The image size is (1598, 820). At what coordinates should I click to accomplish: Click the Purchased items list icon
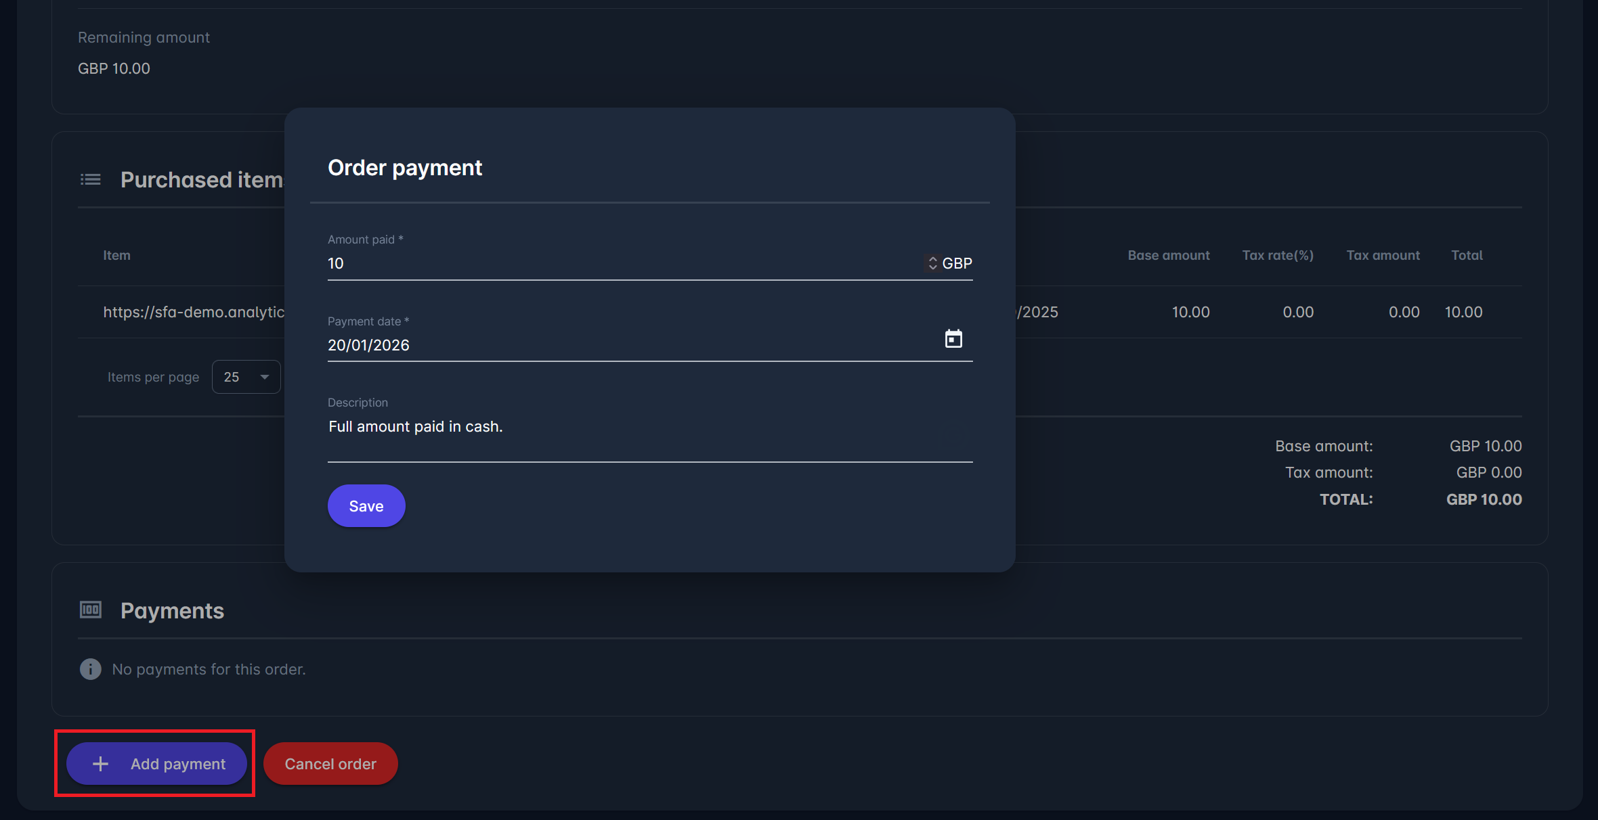click(91, 179)
